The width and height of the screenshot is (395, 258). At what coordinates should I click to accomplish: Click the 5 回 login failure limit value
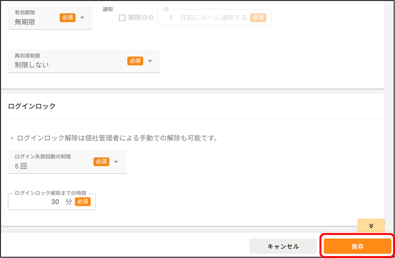(21, 166)
